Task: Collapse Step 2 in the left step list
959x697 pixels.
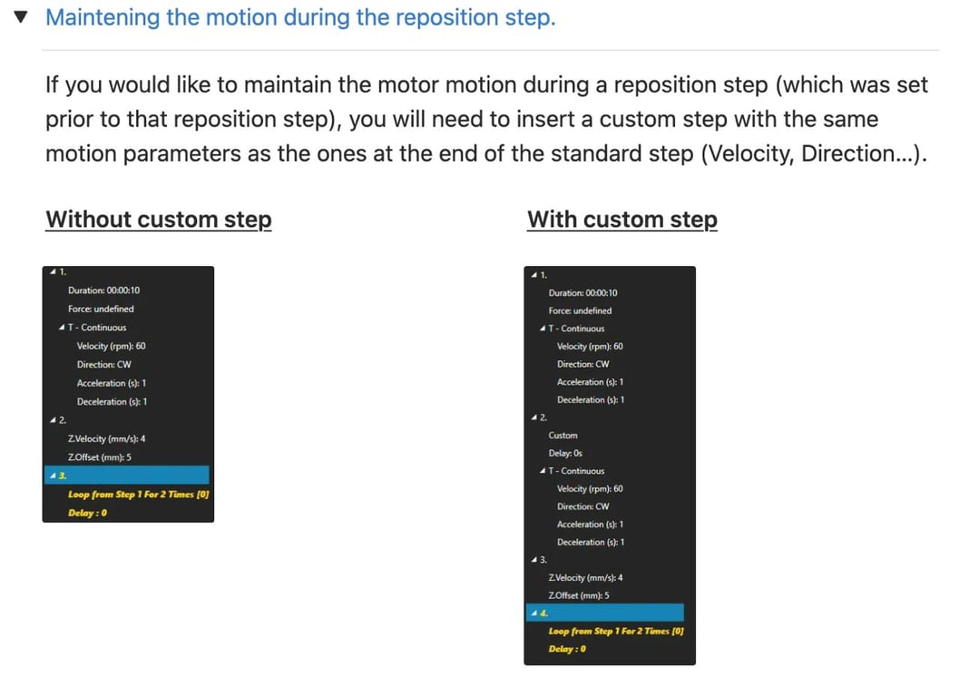Action: point(53,419)
